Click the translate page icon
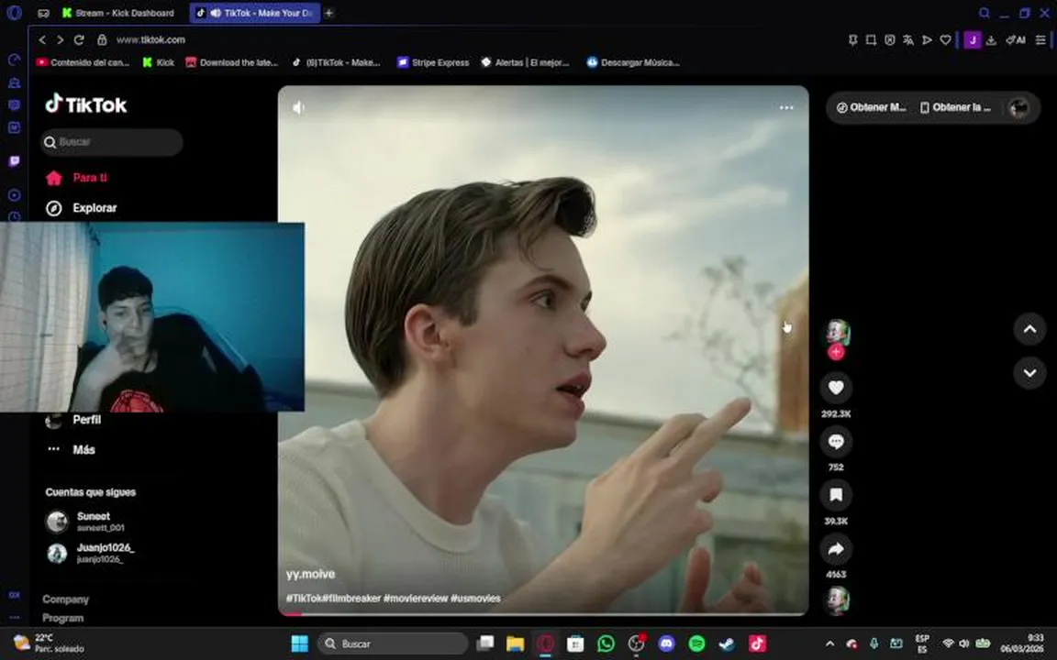 908,40
